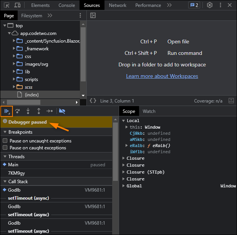This screenshot has width=237, height=235.
Task: Select the Scope tab
Action: [x=129, y=111]
